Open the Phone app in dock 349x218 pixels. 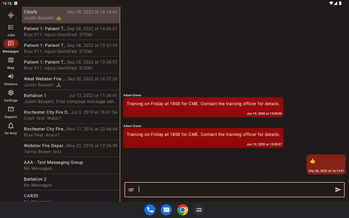pyautogui.click(x=150, y=210)
